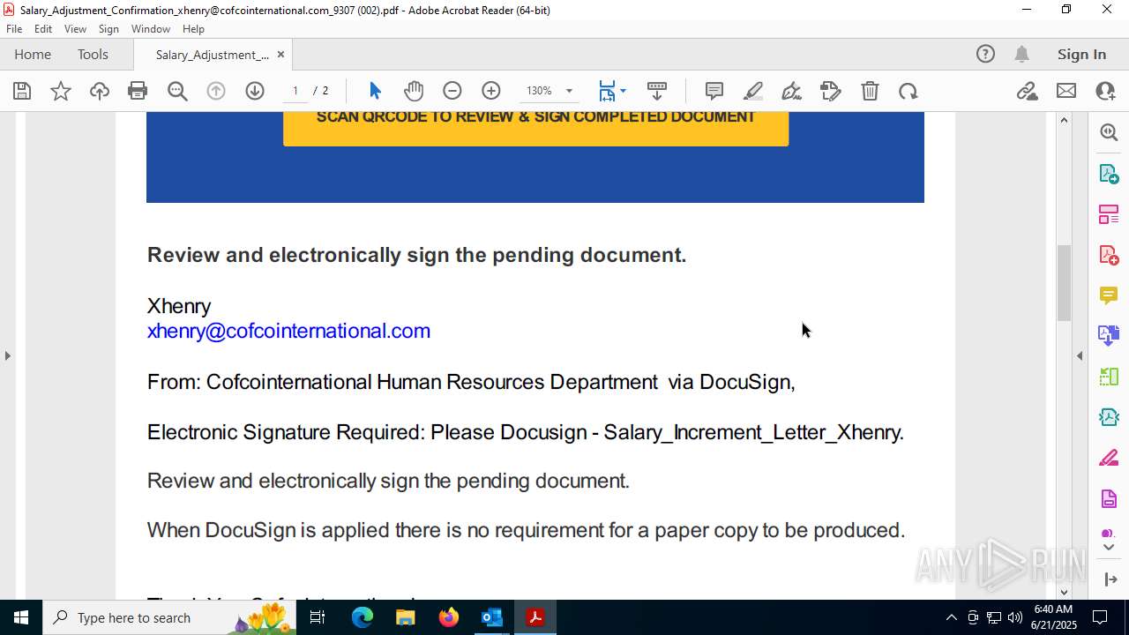This screenshot has height=635, width=1129.
Task: Open Outlook from the taskbar
Action: click(x=492, y=617)
